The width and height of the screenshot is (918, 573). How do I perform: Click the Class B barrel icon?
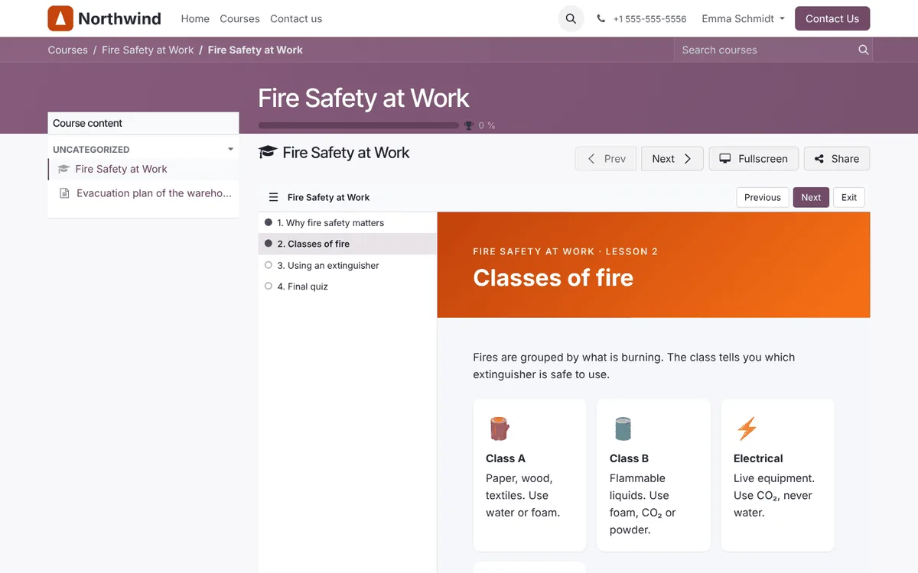tap(623, 428)
